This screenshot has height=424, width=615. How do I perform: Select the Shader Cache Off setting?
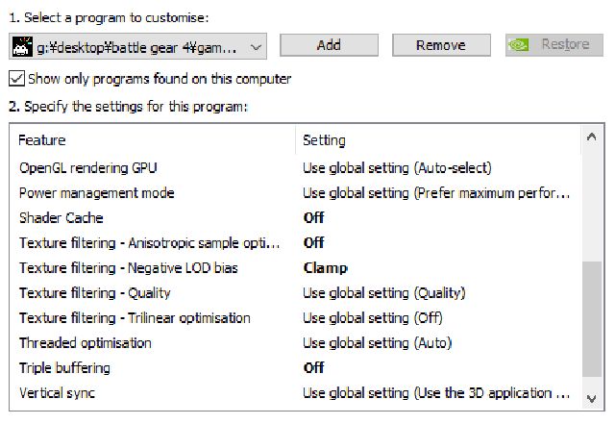(x=313, y=217)
